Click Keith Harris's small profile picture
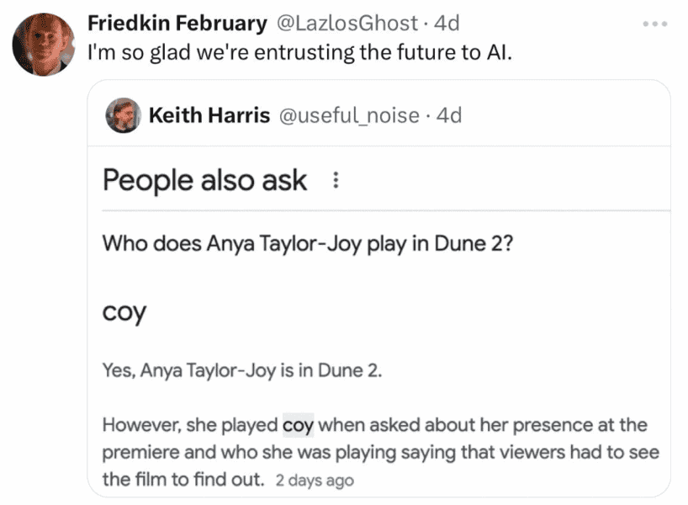 pos(124,115)
